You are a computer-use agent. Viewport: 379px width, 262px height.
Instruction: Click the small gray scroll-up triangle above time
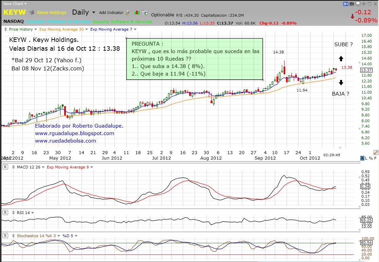(x=340, y=147)
